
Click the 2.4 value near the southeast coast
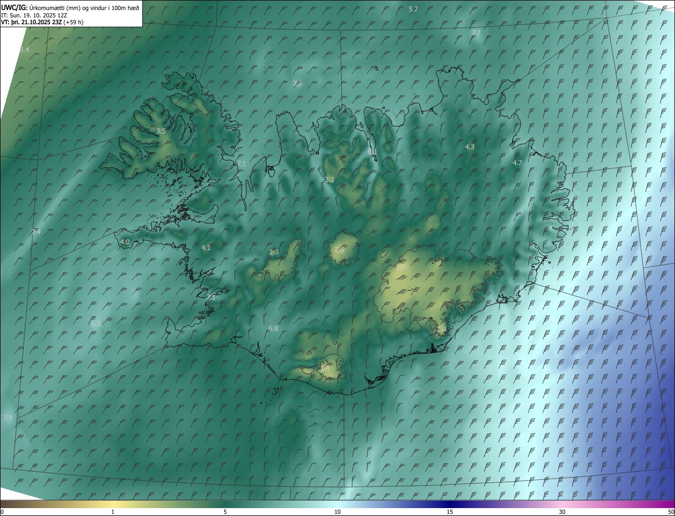[x=441, y=330]
